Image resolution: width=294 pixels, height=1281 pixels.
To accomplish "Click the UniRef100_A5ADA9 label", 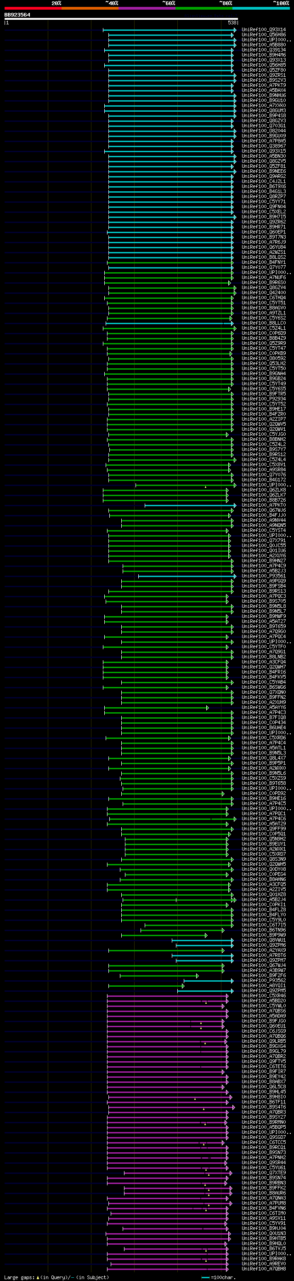I will click(264, 1015).
